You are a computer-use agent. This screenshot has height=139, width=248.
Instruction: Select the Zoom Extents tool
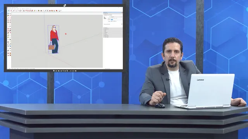[8, 46]
